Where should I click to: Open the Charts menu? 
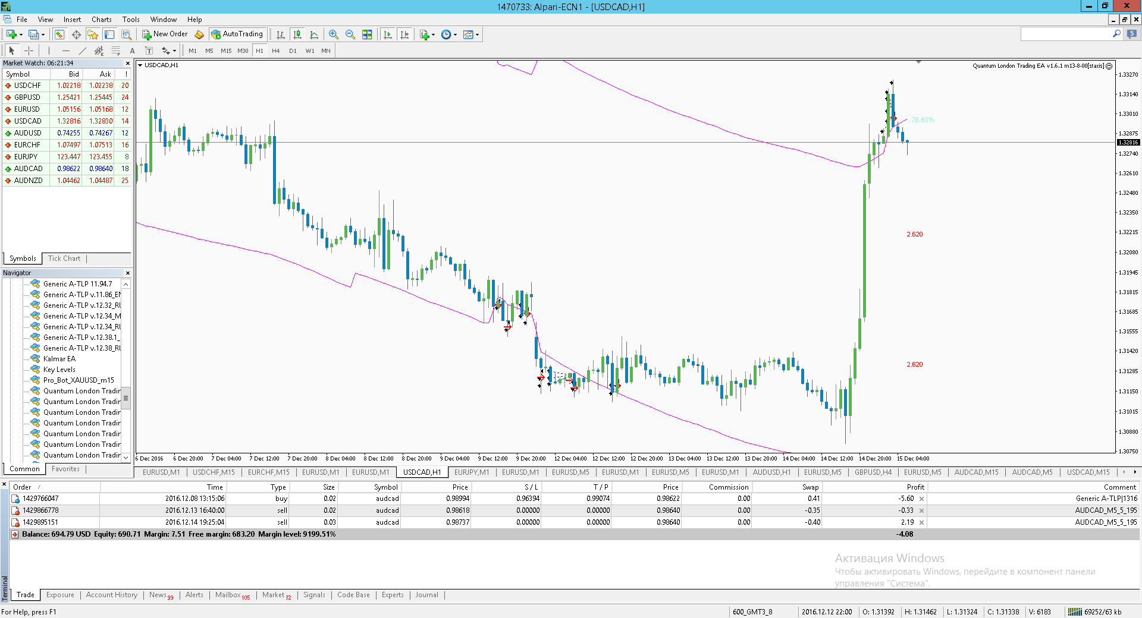pos(102,20)
